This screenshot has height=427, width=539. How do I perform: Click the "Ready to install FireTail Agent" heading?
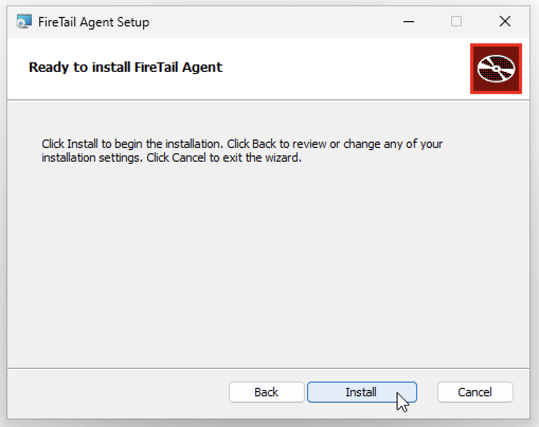pos(125,68)
